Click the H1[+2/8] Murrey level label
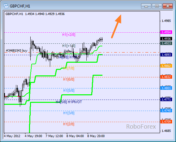Image resolution: width=176 pixels, height=142 pixels. (69, 35)
